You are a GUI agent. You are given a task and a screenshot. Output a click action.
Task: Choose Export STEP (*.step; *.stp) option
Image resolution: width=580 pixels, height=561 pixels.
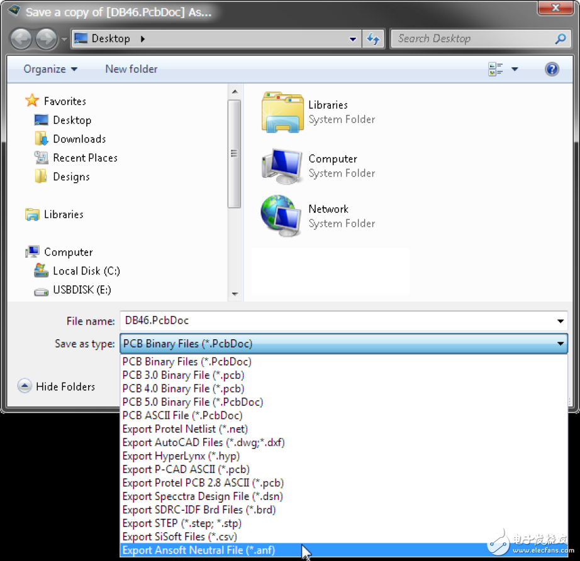[x=182, y=523]
